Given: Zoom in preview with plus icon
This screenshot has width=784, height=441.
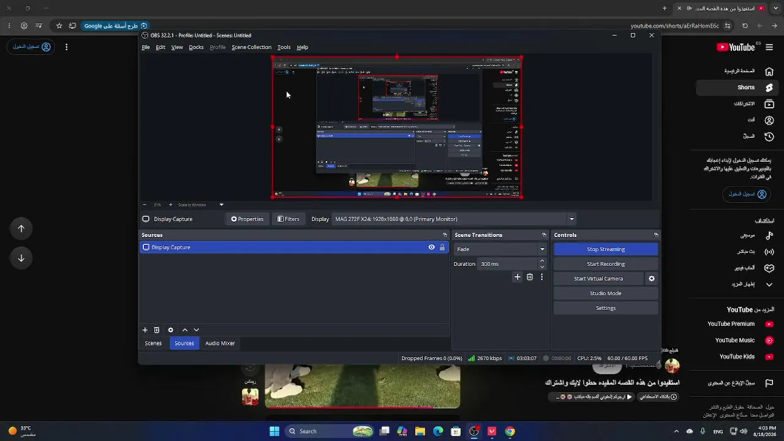Looking at the screenshot, I should click(x=170, y=205).
